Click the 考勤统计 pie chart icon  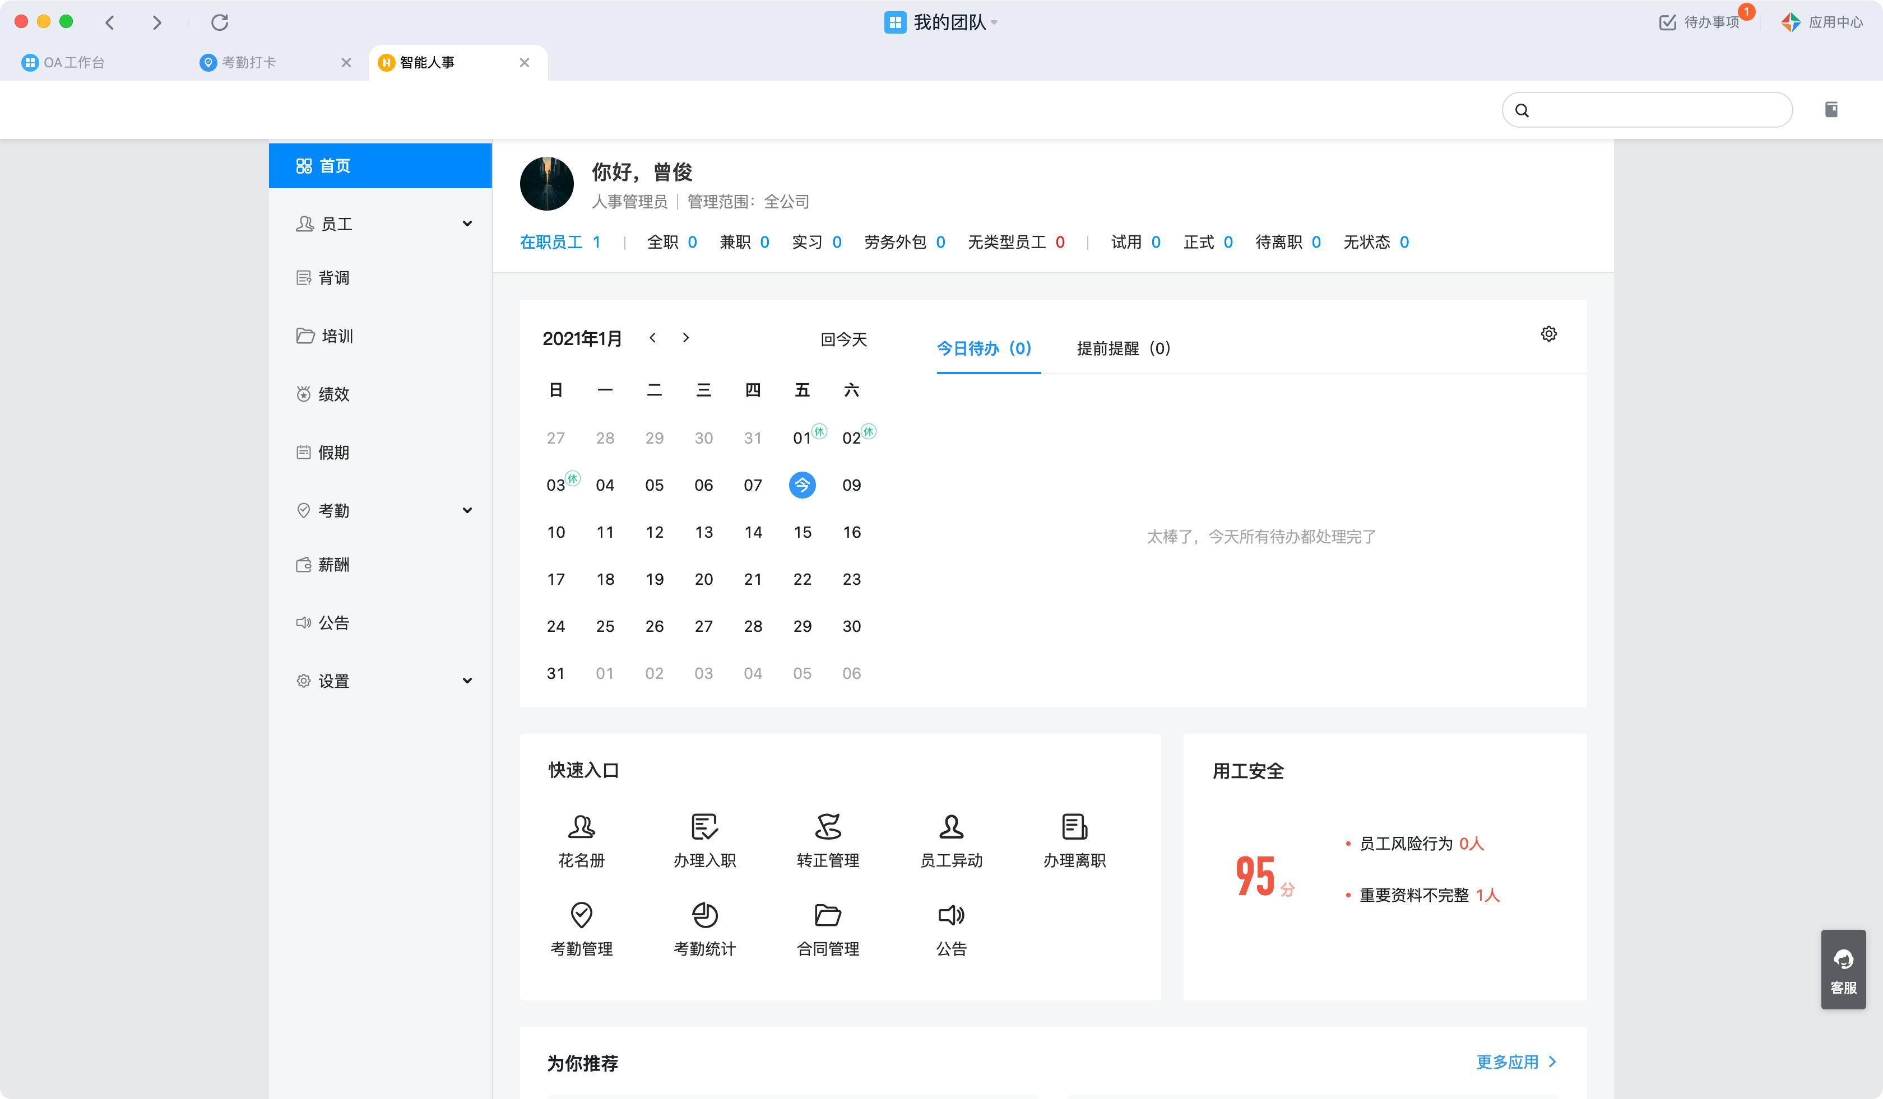point(704,915)
